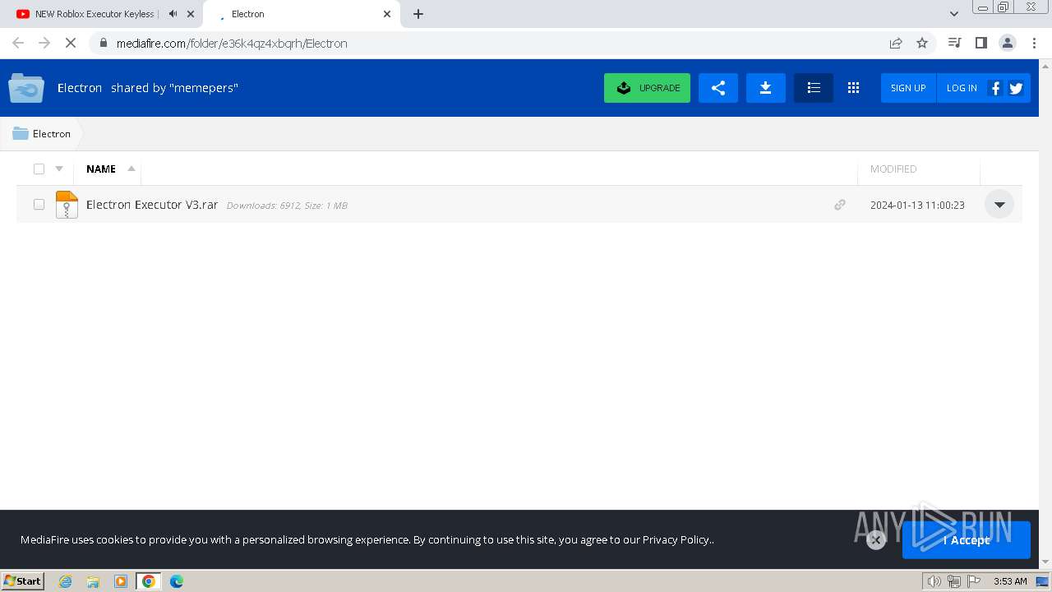
Task: Click the modified date 2024-01-13 11:00:23
Action: (x=917, y=205)
